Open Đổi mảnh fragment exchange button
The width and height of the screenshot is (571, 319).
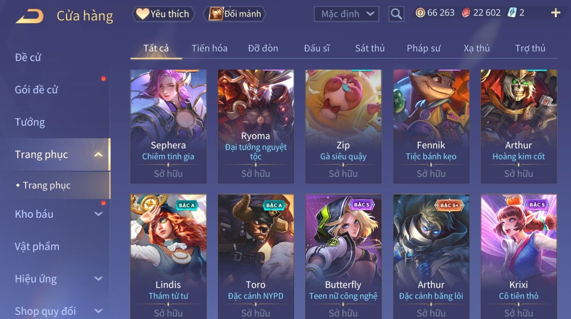tap(235, 14)
